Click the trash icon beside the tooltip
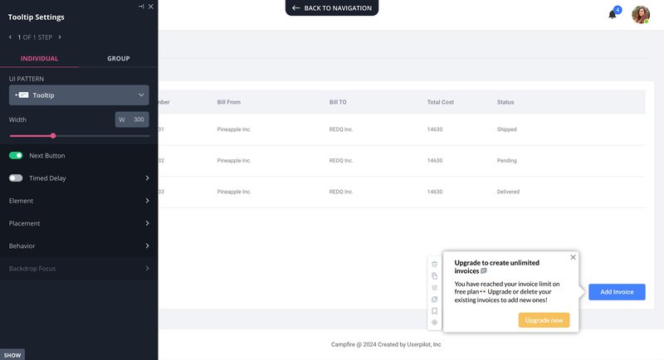Screen dimensions: 664x360 [x=434, y=264]
